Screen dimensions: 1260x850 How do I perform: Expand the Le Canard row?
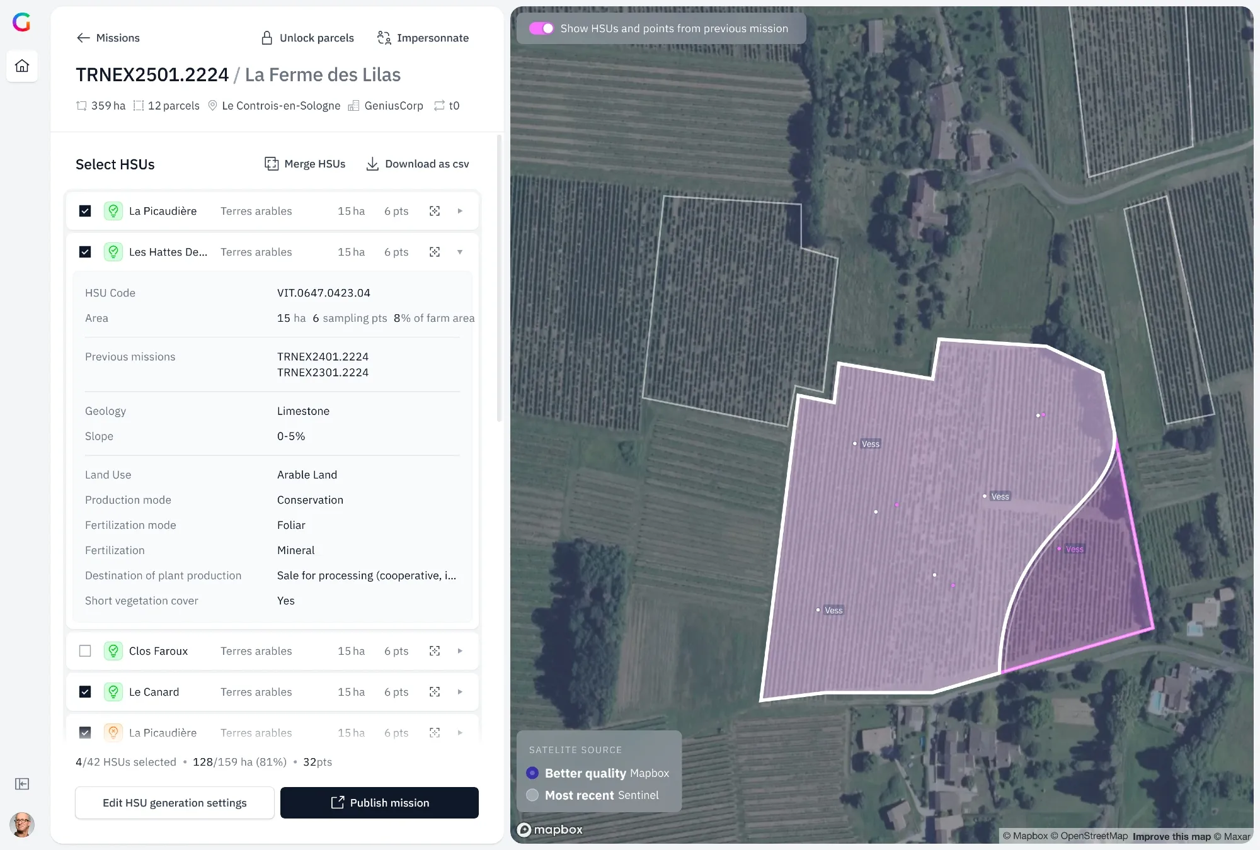pyautogui.click(x=460, y=692)
